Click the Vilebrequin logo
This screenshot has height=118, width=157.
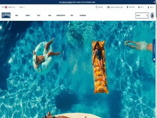click(6, 15)
